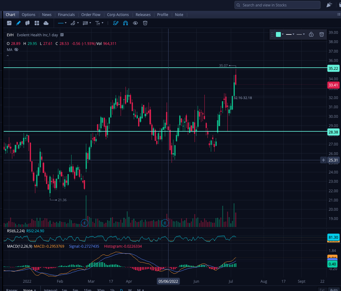The image size is (341, 291).
Task: Open the Options tab
Action: coord(29,14)
